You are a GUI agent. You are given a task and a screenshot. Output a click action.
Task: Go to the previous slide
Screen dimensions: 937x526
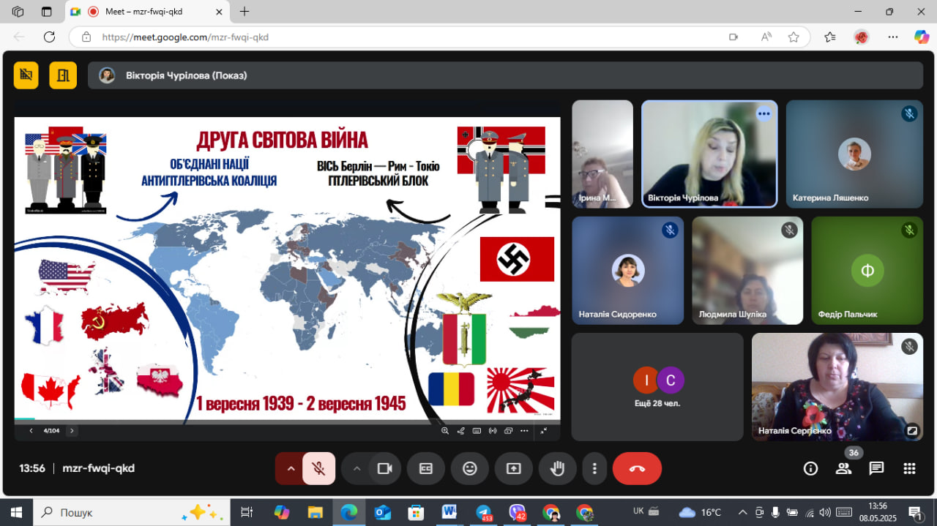[x=31, y=431]
